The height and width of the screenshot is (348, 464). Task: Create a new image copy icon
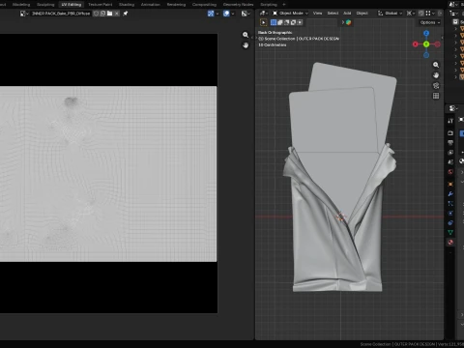[102, 14]
